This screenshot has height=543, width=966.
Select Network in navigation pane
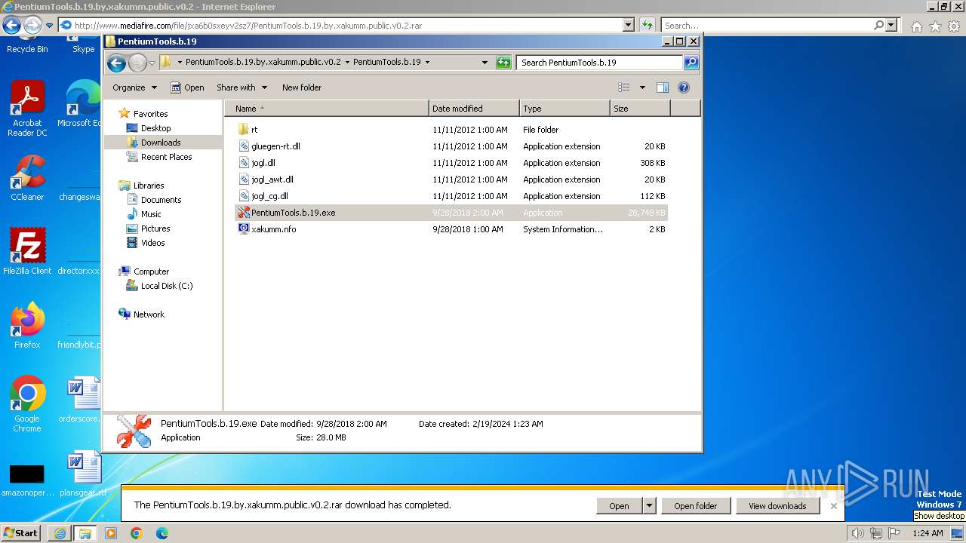149,314
